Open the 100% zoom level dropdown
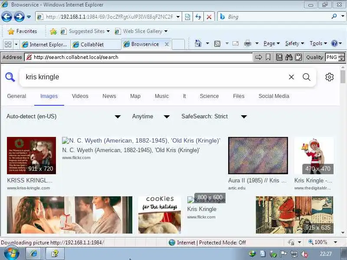This screenshot has width=347, height=260. tap(335, 242)
